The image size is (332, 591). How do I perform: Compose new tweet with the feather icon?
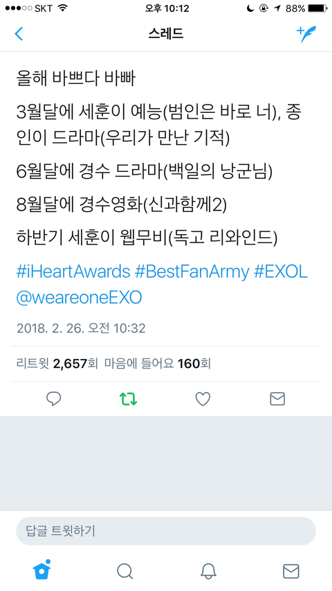[306, 34]
